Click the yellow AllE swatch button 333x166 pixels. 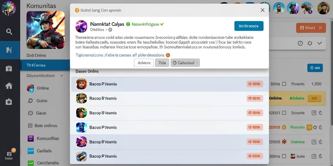(x=314, y=98)
